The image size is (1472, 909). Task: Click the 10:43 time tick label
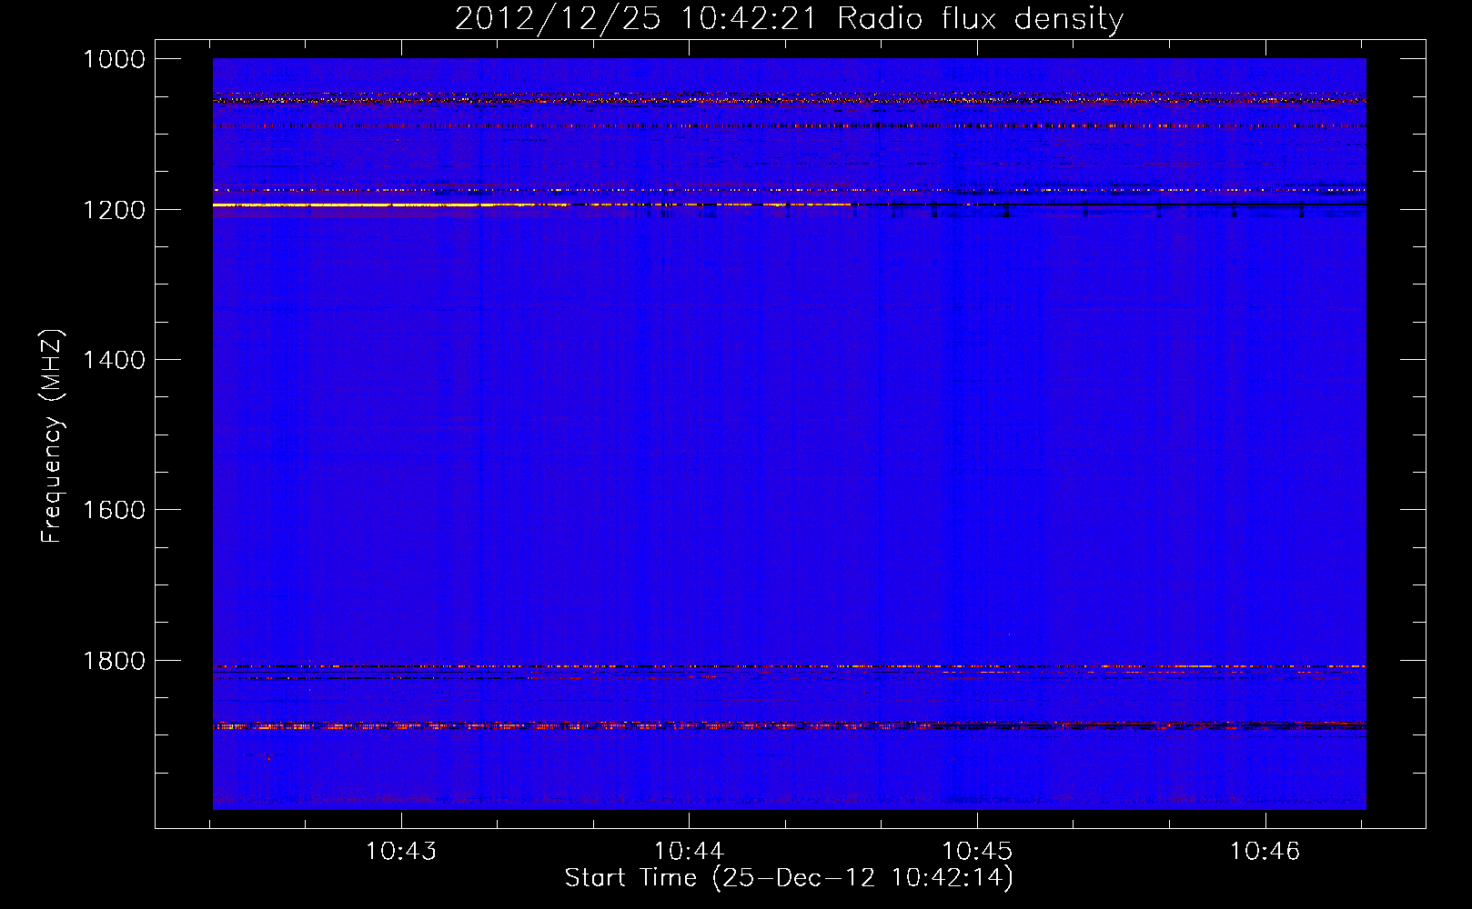pyautogui.click(x=401, y=852)
